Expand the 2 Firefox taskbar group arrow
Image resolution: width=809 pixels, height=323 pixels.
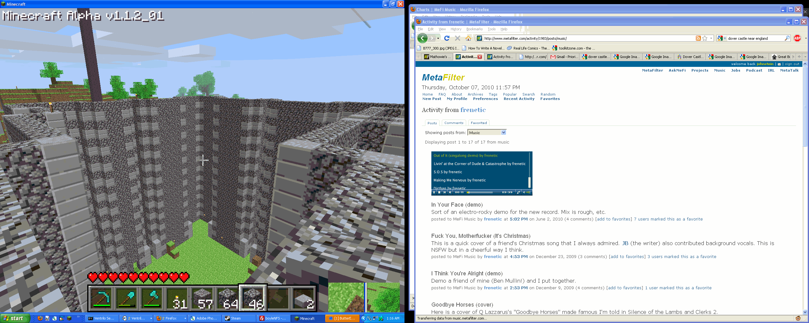click(x=185, y=318)
